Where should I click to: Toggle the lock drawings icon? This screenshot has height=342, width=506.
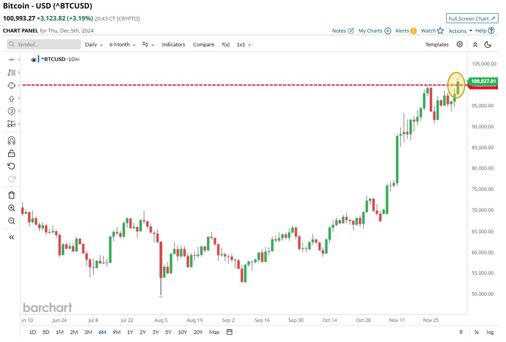click(11, 153)
